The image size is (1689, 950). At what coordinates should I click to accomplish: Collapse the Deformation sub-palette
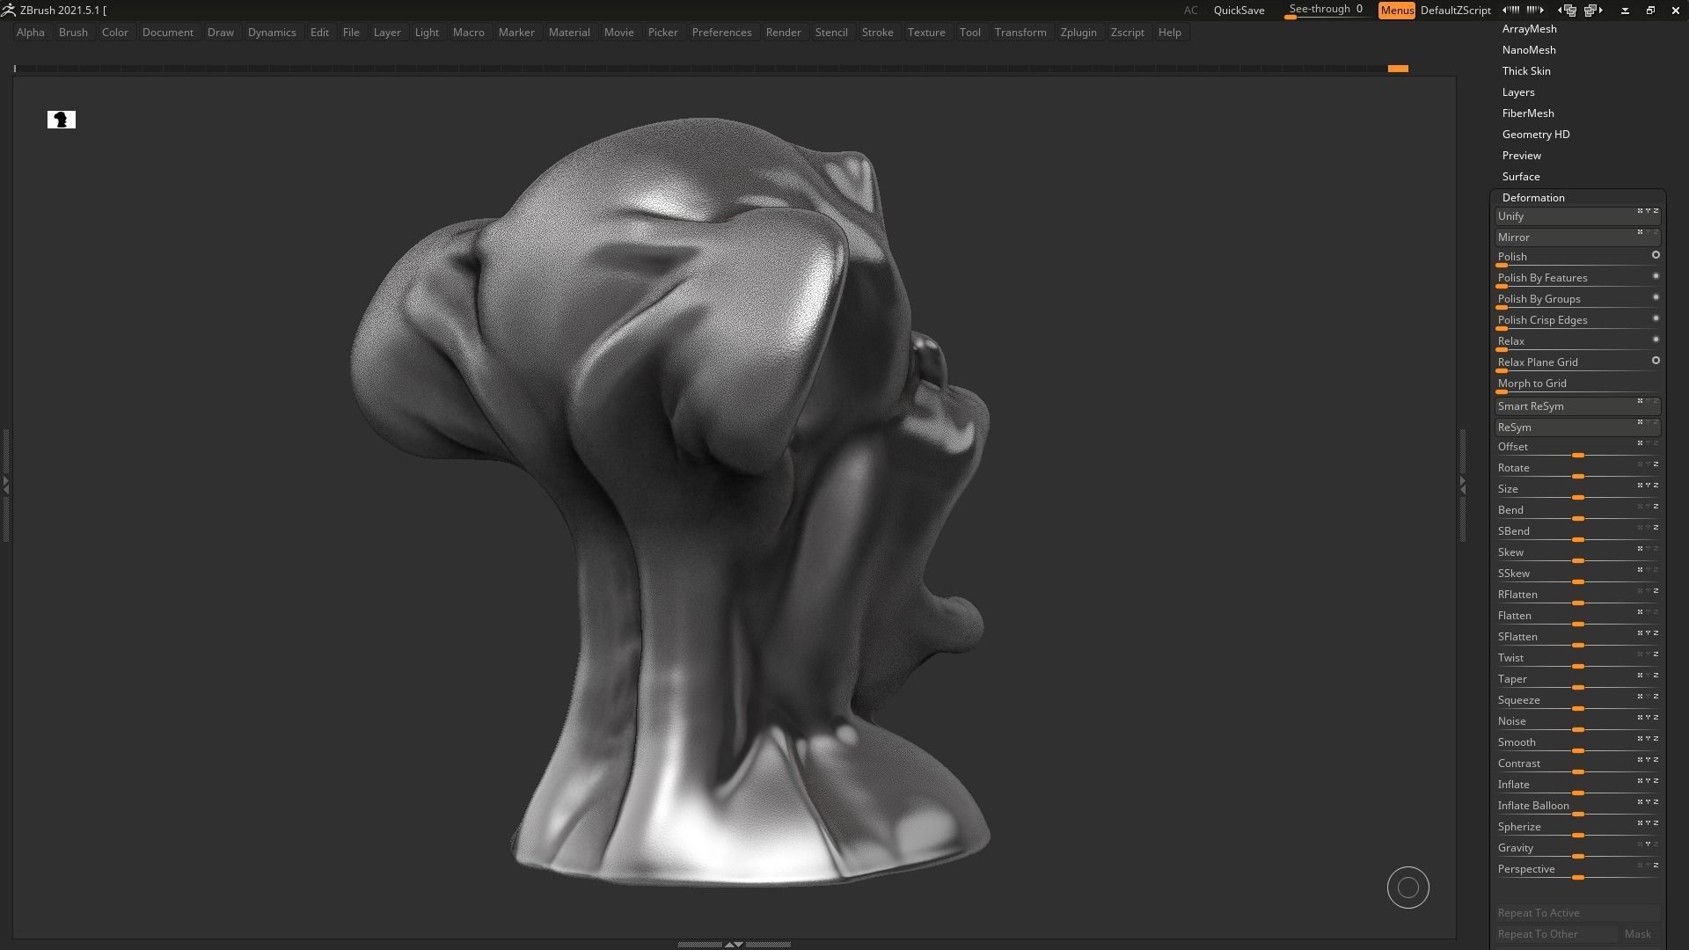click(x=1533, y=198)
